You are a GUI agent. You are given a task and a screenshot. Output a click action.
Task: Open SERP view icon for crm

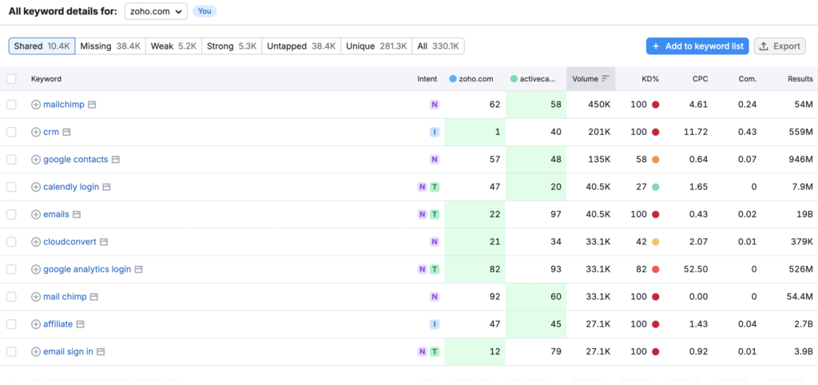tap(66, 132)
